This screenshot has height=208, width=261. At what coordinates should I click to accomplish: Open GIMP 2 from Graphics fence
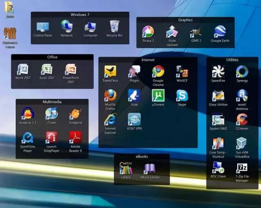pos(196,32)
